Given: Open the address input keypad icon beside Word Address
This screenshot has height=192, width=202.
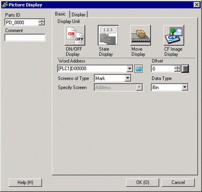Looking at the screenshot, I should point(138,69).
